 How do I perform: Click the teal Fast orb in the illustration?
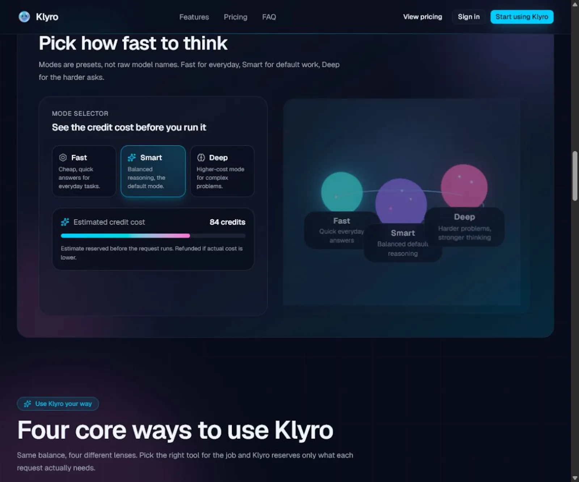[x=342, y=192]
